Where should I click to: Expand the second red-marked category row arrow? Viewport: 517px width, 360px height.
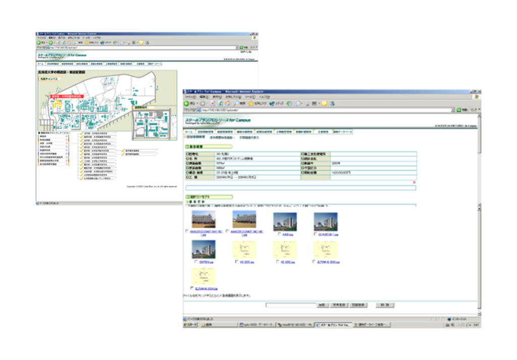[x=67, y=140]
